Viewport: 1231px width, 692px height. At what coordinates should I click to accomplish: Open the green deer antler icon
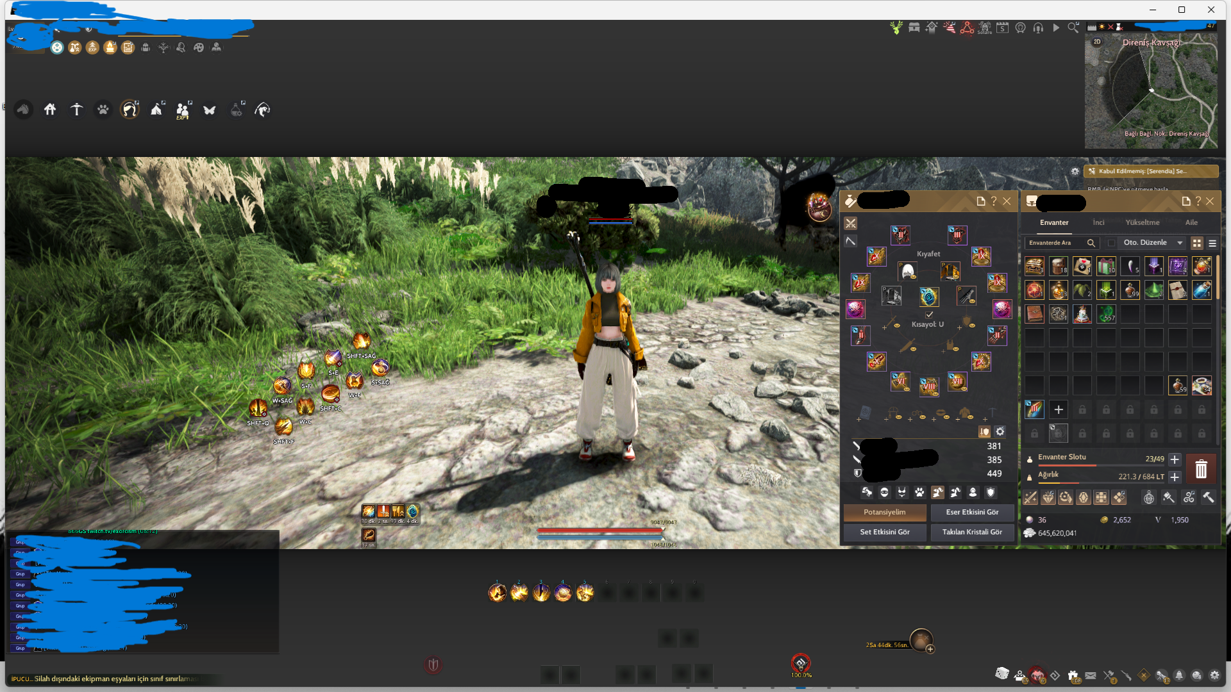click(896, 28)
